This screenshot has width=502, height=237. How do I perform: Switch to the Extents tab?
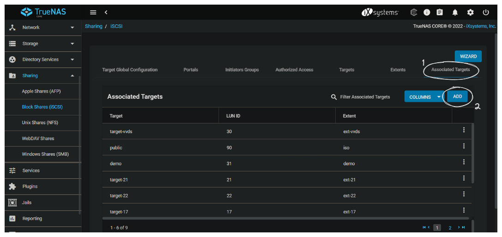pyautogui.click(x=398, y=70)
